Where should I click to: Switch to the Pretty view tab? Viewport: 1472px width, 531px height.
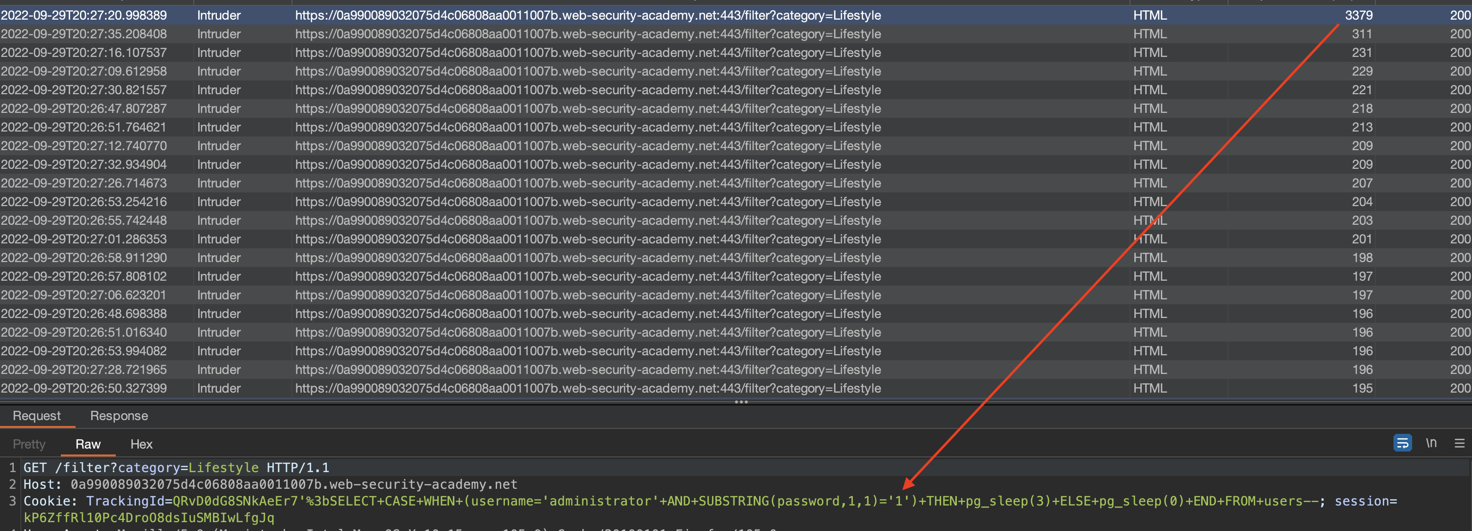(x=29, y=444)
